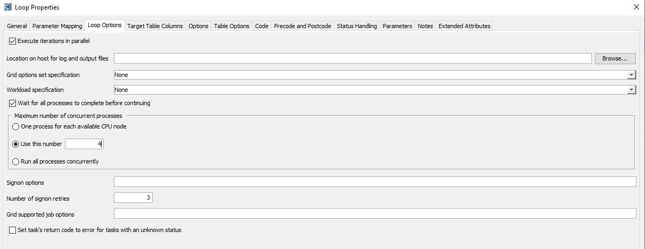This screenshot has height=249, width=645.
Task: Uncheck Execute iterations in parallel
Action: 13,41
